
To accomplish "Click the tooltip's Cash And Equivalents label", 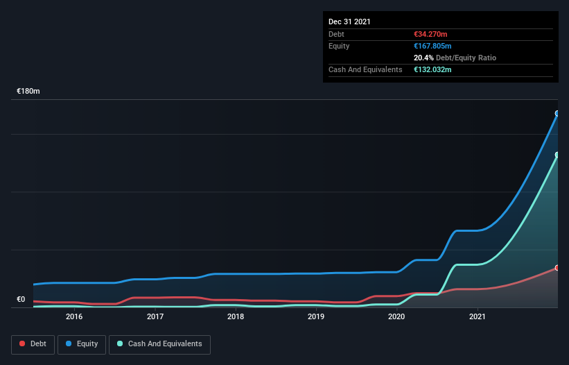I will click(365, 69).
